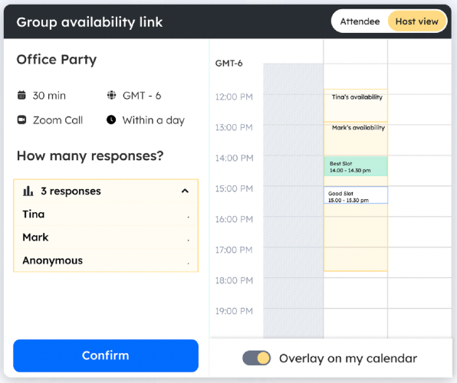Click the 3 responses header row

tap(106, 191)
